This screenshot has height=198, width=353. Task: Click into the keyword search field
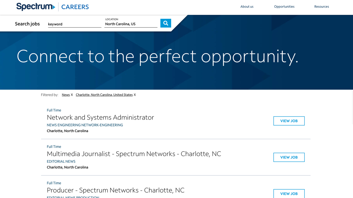[74, 24]
